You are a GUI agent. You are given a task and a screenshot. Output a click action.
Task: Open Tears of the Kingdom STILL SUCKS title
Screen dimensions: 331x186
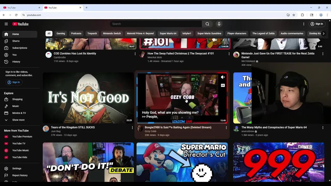(73, 127)
